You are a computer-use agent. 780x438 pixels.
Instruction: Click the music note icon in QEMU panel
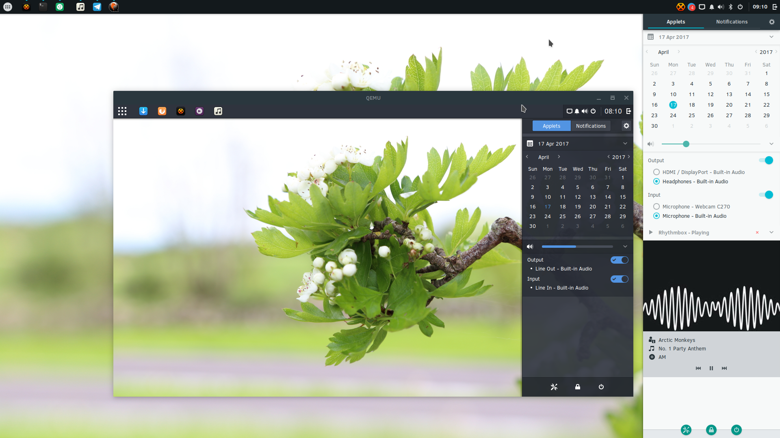[x=218, y=111]
